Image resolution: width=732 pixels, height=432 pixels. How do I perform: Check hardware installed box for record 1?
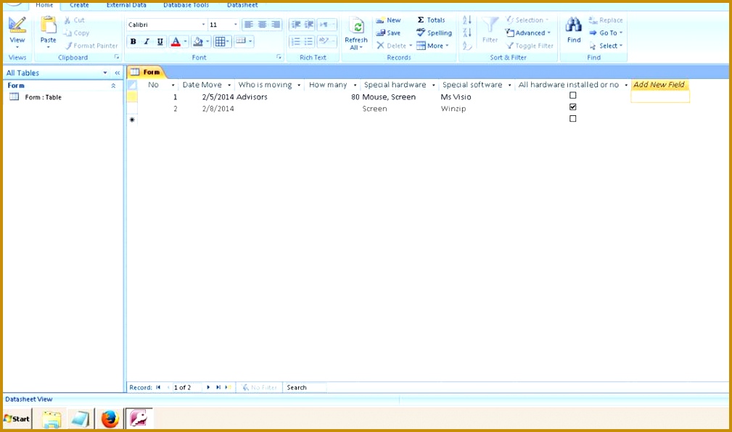573,95
